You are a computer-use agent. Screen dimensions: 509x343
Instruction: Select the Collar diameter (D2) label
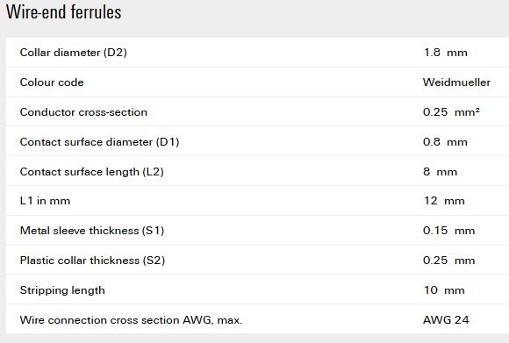[x=74, y=53]
